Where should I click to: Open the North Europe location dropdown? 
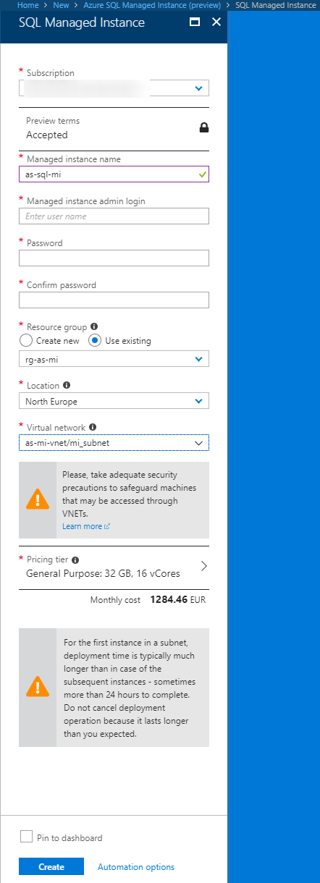[x=114, y=401]
